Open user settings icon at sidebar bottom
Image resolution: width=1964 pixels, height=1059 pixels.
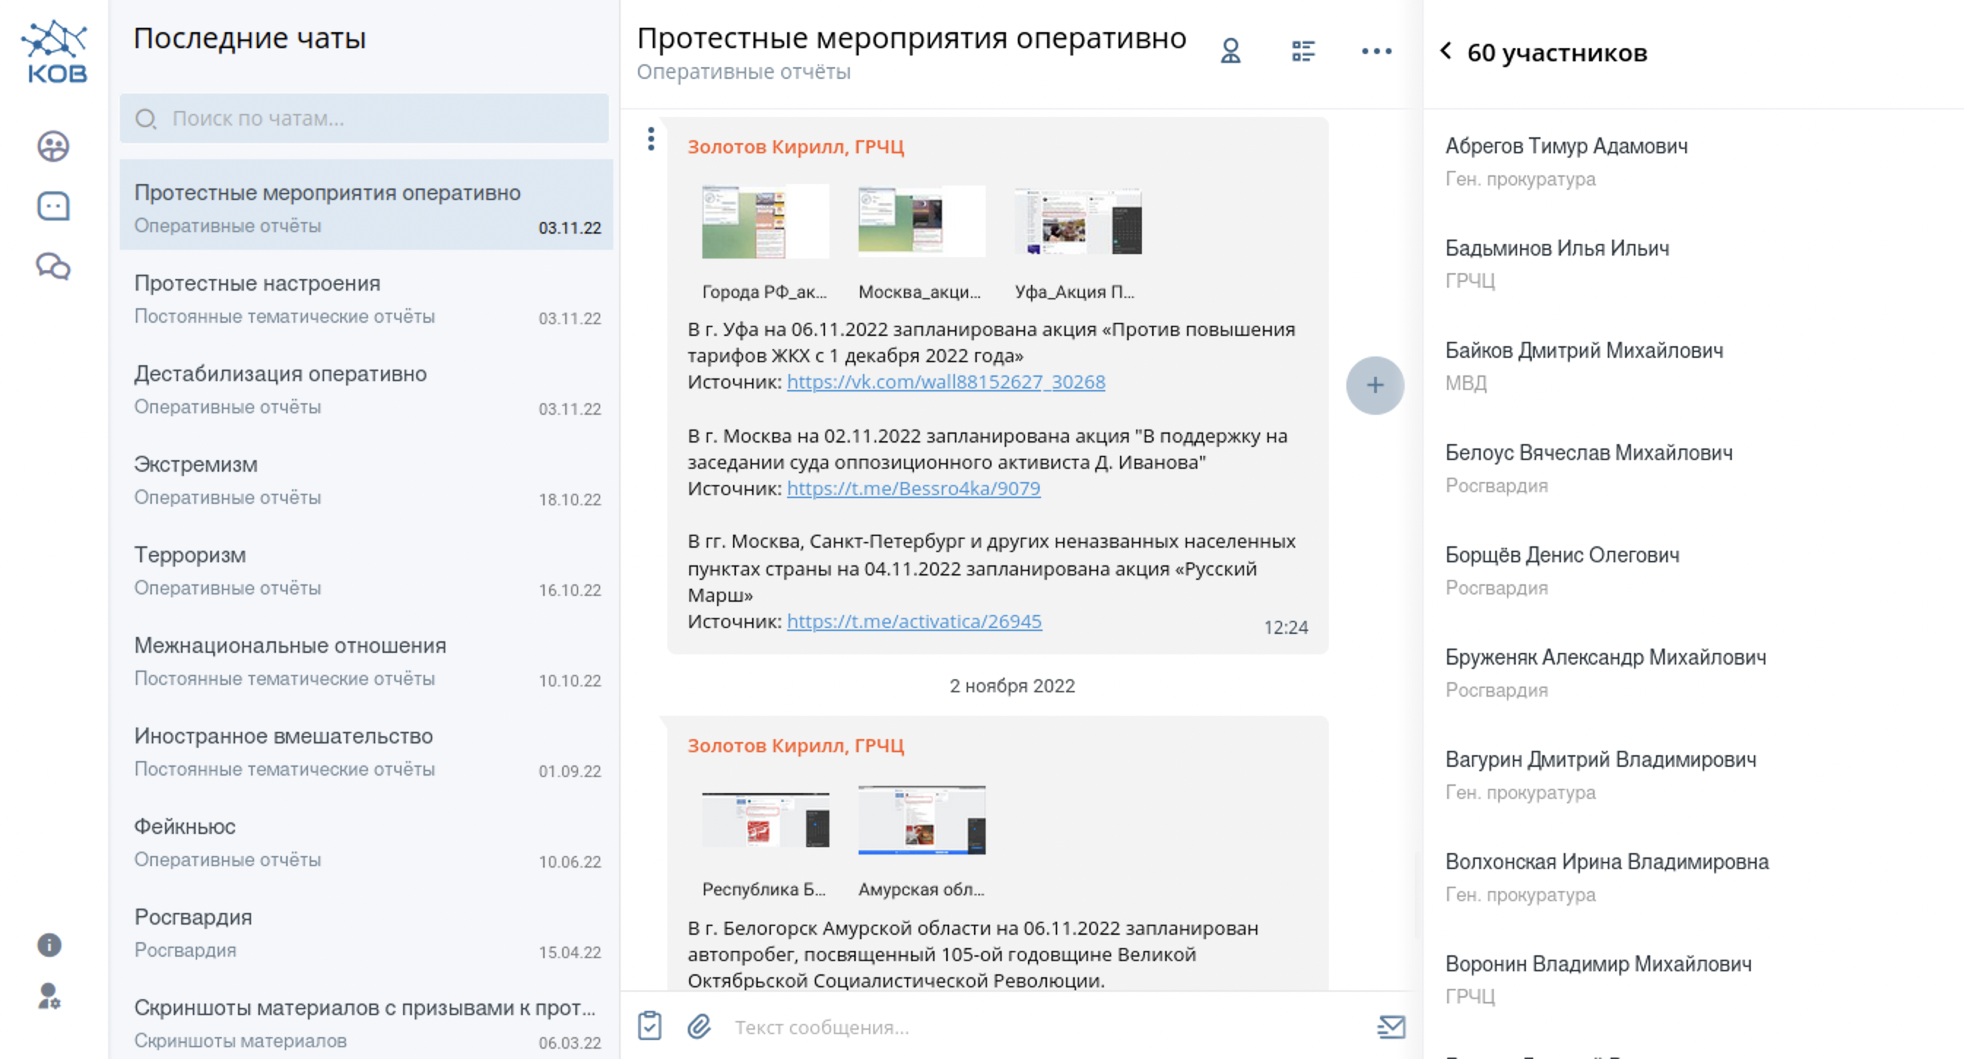[50, 995]
